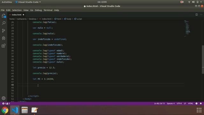204x115 pixels.
Task: Click console.log(precio) line
Action: 45,73
